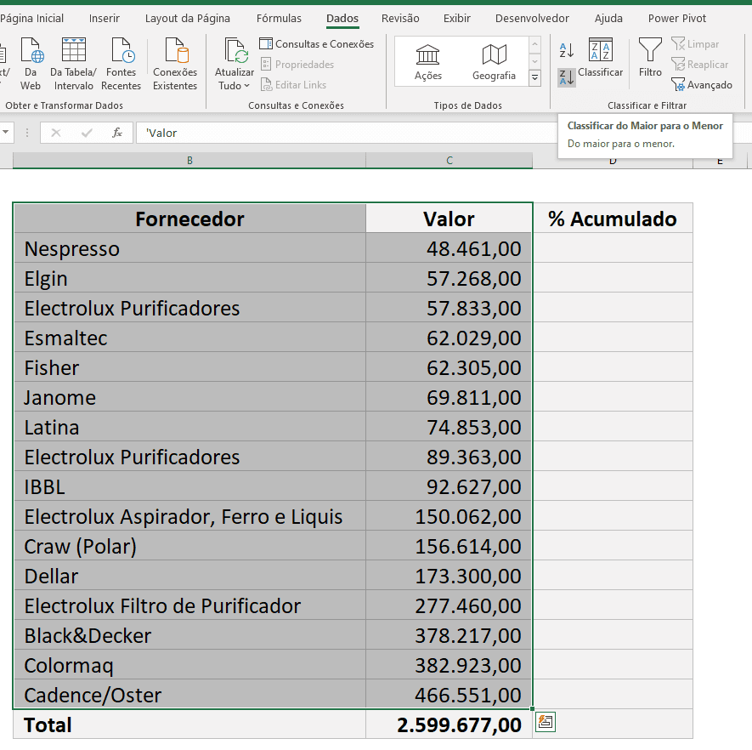Viewport: 752px width, 750px height.
Task: Click the fx insert function icon
Action: click(x=117, y=133)
